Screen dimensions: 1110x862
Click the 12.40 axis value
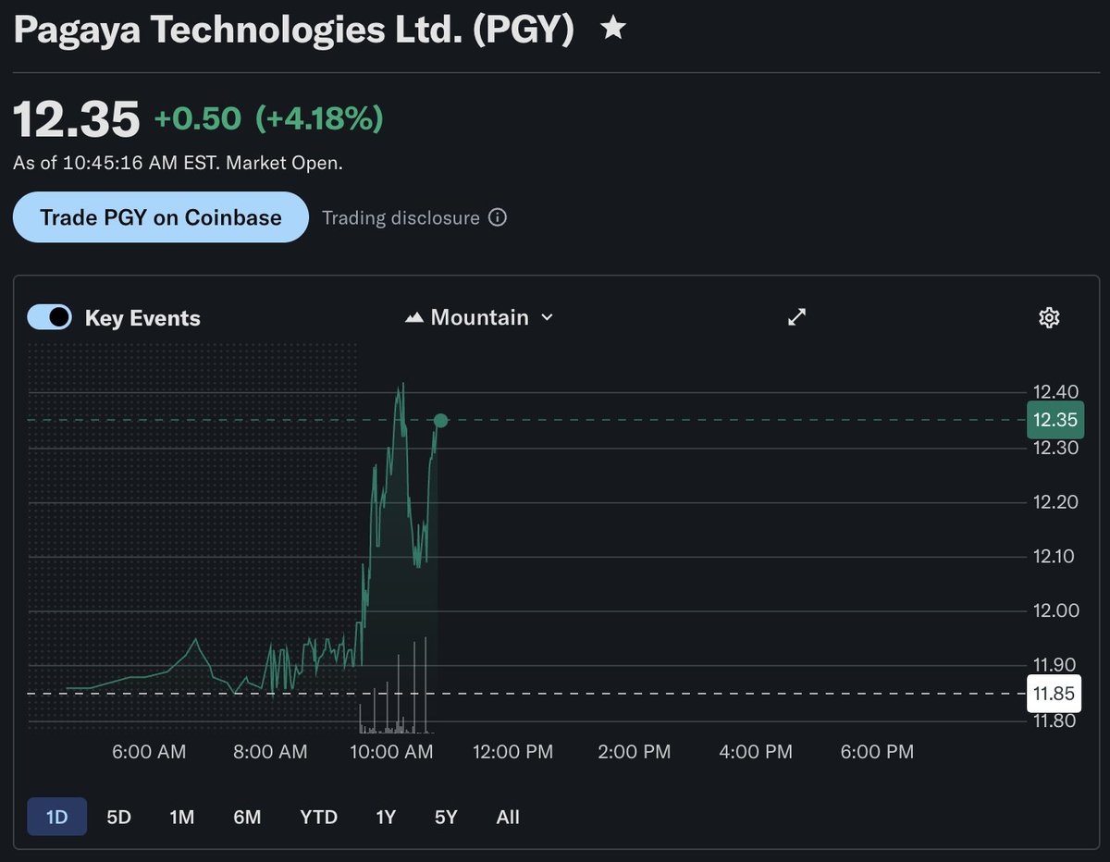point(1055,393)
